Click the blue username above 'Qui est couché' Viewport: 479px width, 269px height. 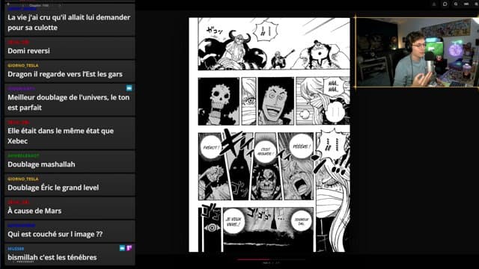(22, 226)
